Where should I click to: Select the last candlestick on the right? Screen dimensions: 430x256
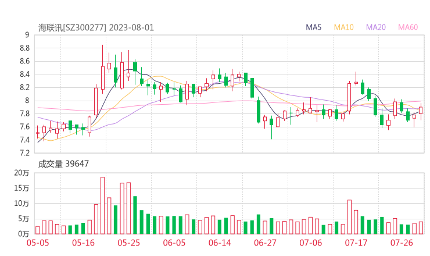pyautogui.click(x=421, y=111)
